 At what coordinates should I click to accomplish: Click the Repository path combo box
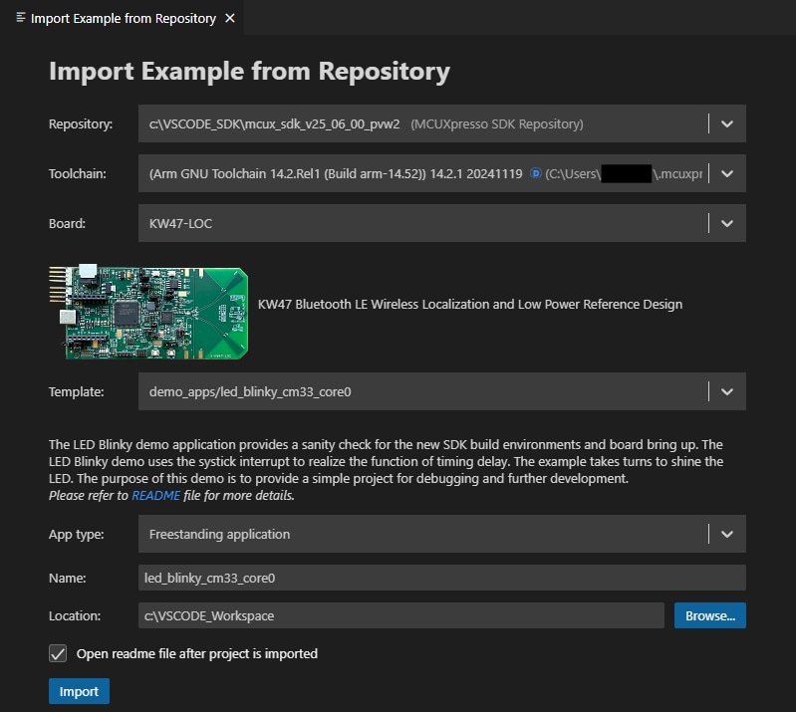441,123
